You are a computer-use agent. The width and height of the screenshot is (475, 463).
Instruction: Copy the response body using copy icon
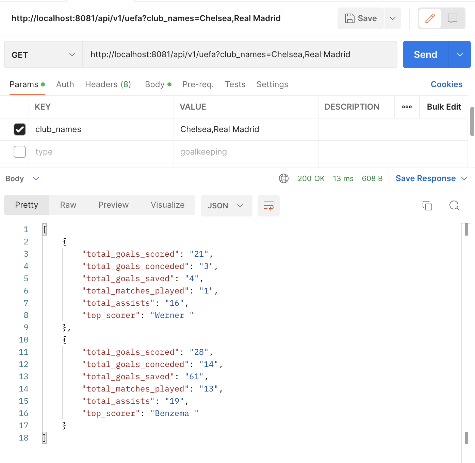pyautogui.click(x=427, y=206)
